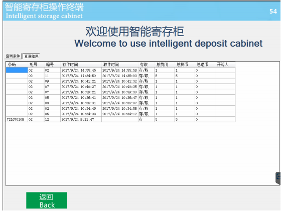Viewport: 283px width, 212px height.
Task: Sort by the 柜号 cabinet number header
Action: click(x=36, y=65)
